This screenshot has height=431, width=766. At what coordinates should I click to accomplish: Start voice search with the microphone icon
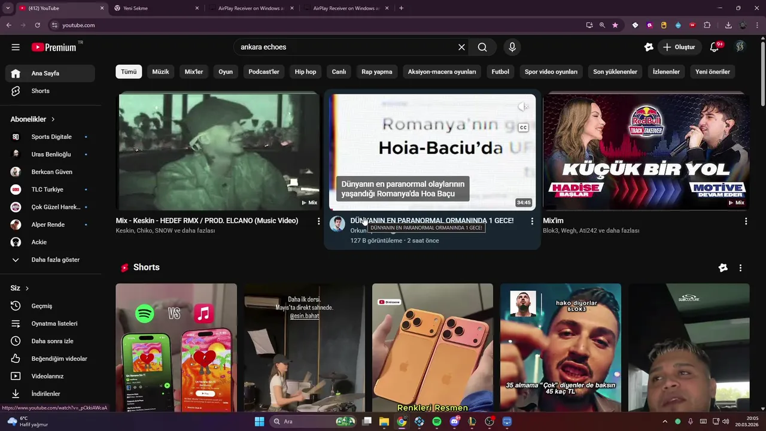click(512, 47)
